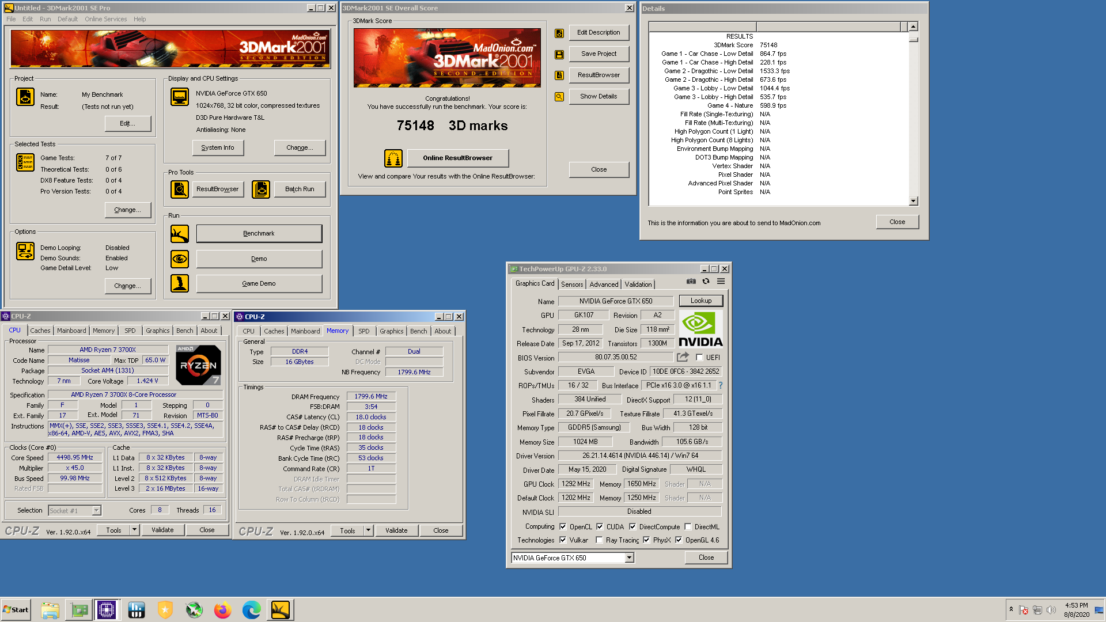The width and height of the screenshot is (1106, 622).
Task: Expand the Tools dropdown arrow in right CPU-Z
Action: [368, 530]
